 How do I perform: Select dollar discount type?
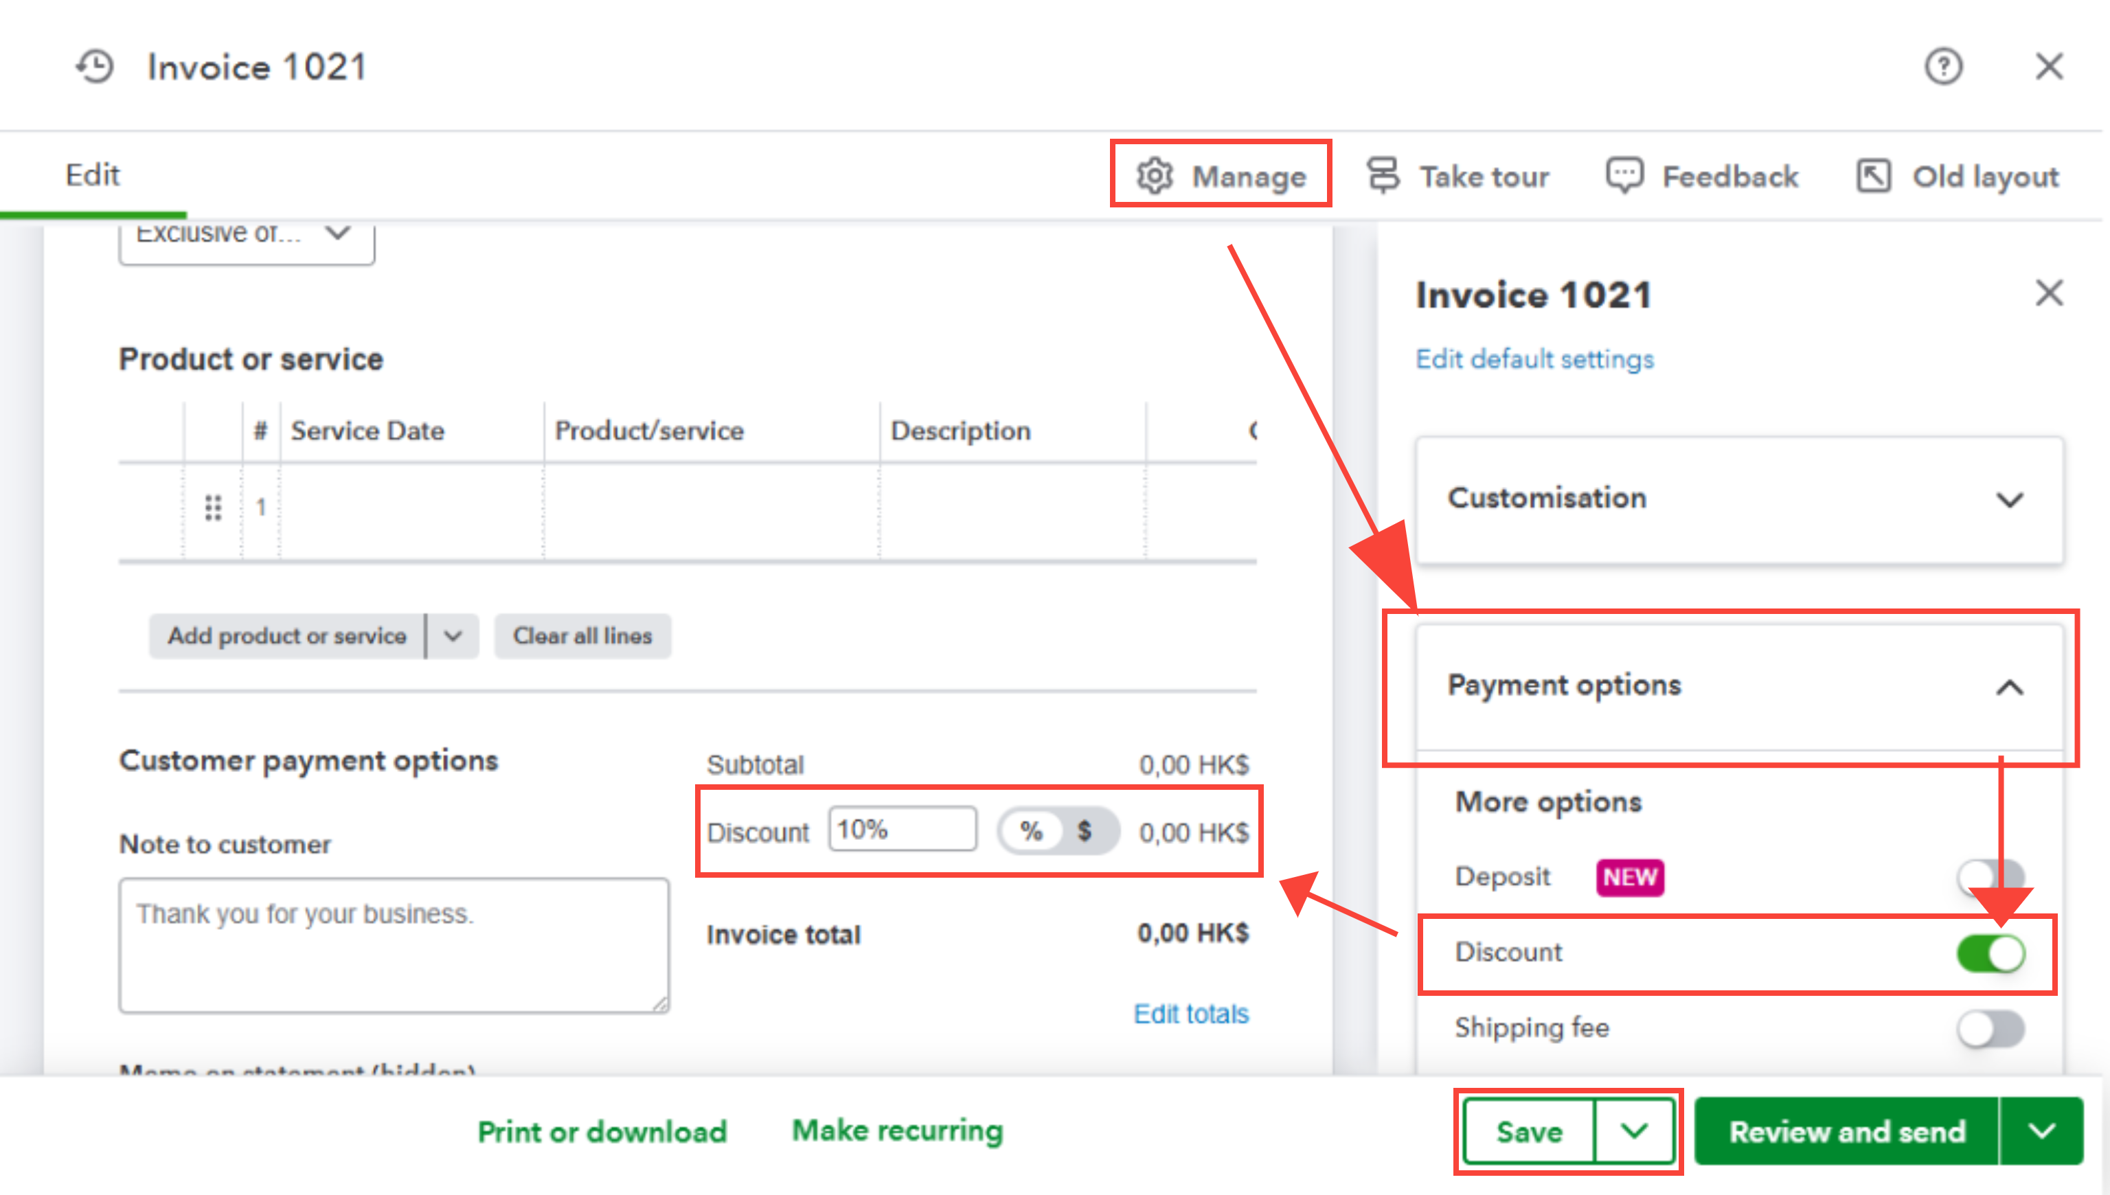(1084, 830)
